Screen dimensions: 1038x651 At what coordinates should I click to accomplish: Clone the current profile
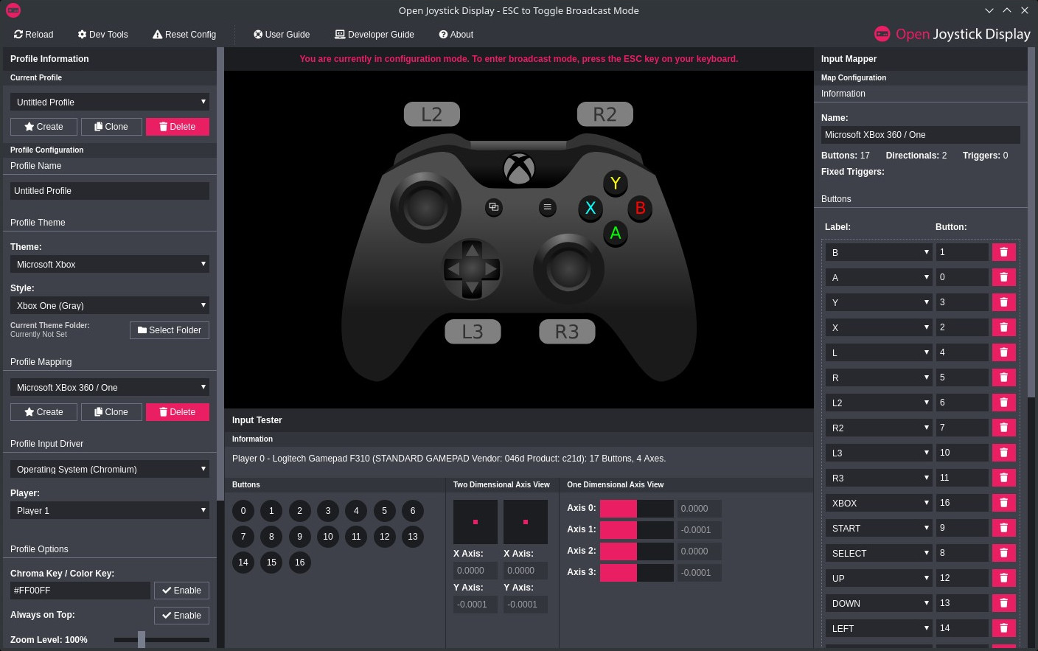tap(111, 127)
